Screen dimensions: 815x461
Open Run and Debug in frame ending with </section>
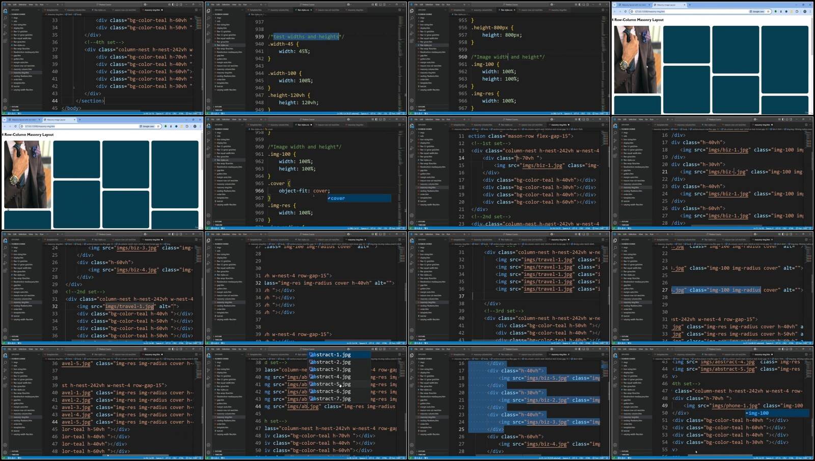pos(5,34)
